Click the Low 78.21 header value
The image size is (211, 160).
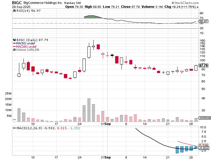tap(111, 7)
